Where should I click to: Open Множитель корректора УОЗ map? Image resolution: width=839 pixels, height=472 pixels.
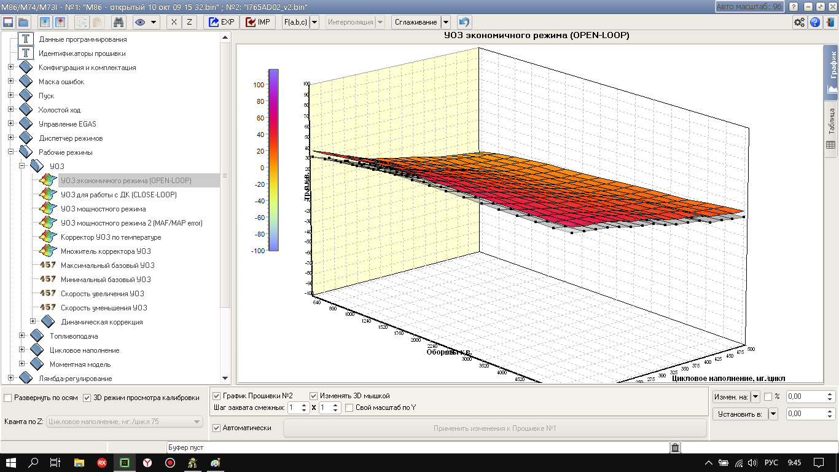[106, 251]
